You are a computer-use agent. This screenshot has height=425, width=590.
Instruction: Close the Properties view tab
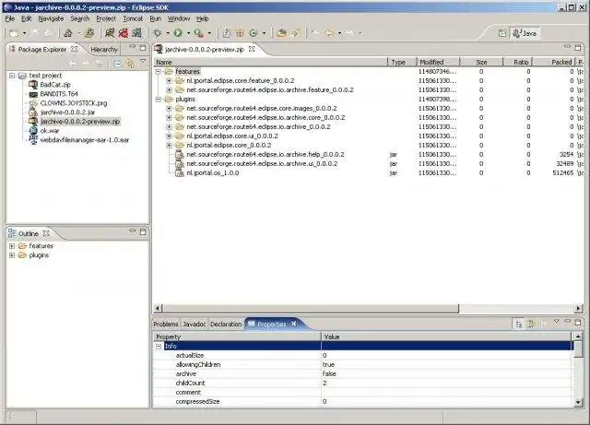pyautogui.click(x=293, y=324)
